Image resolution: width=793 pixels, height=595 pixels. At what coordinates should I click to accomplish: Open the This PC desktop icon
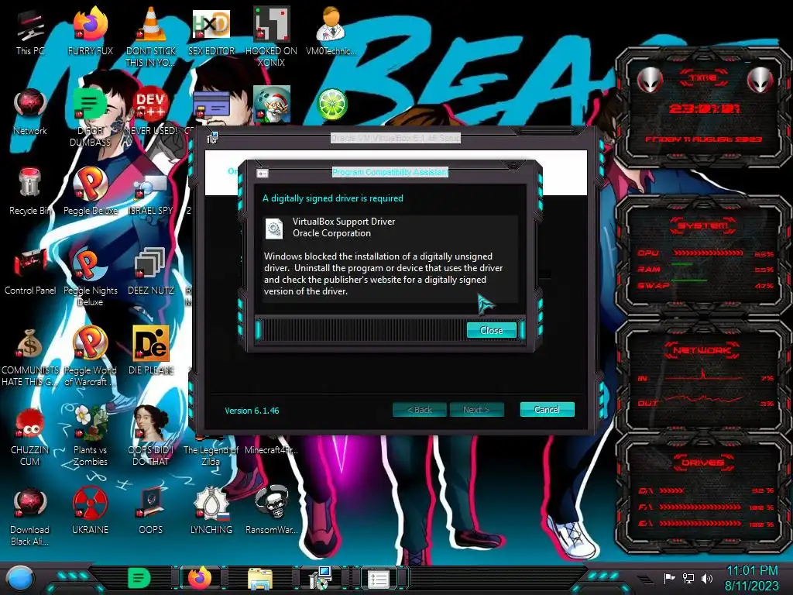(x=30, y=33)
